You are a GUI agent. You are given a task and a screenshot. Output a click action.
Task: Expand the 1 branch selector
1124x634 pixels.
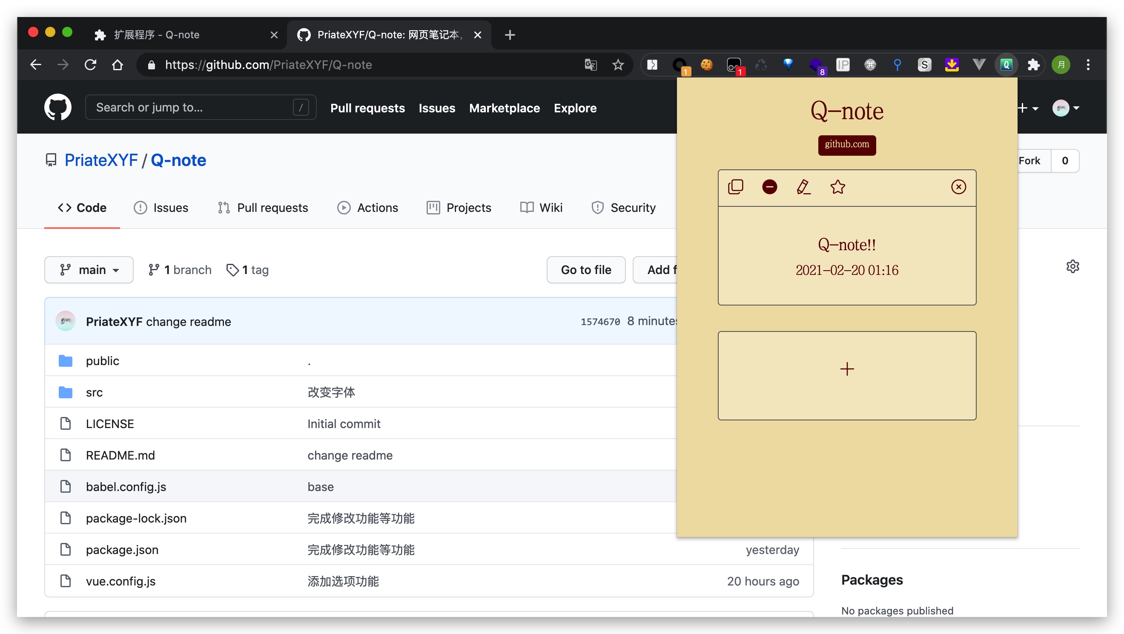pos(179,269)
